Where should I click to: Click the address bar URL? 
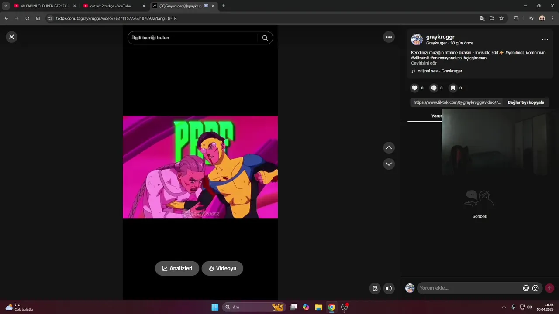click(x=116, y=18)
